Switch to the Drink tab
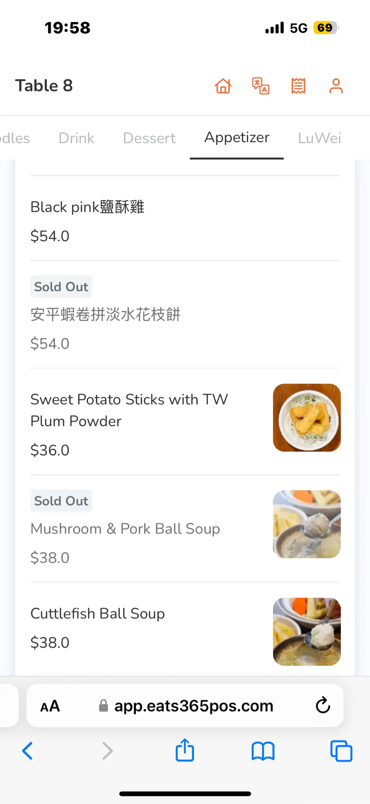 coord(76,138)
